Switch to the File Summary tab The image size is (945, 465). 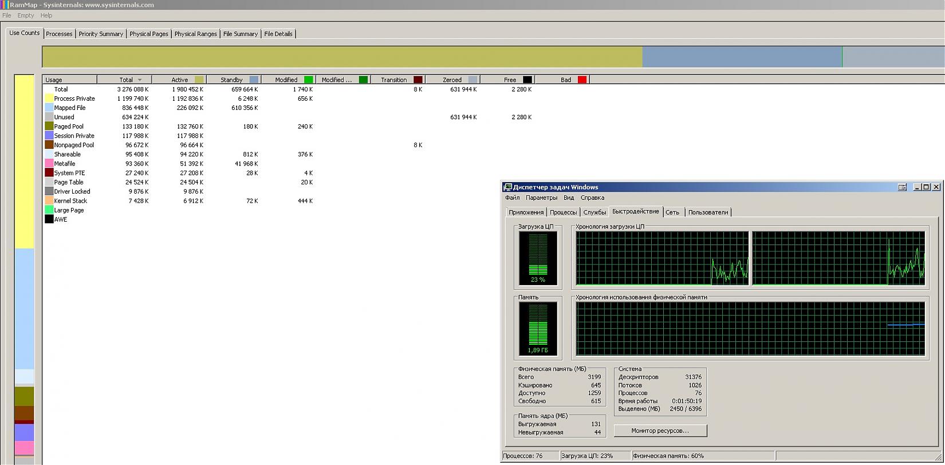pyautogui.click(x=240, y=34)
